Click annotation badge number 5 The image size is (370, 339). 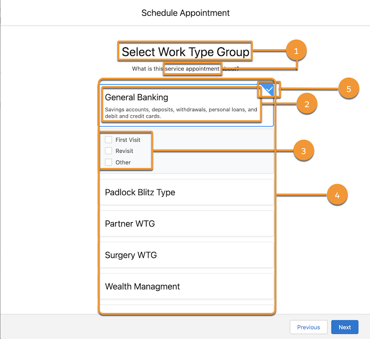(348, 88)
